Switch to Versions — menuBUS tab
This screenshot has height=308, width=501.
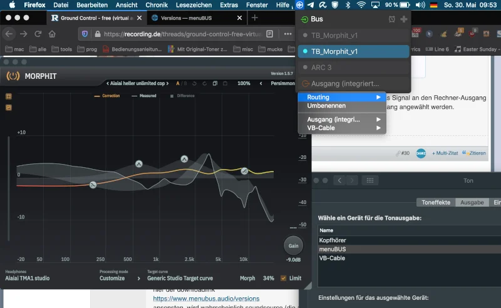[197, 18]
